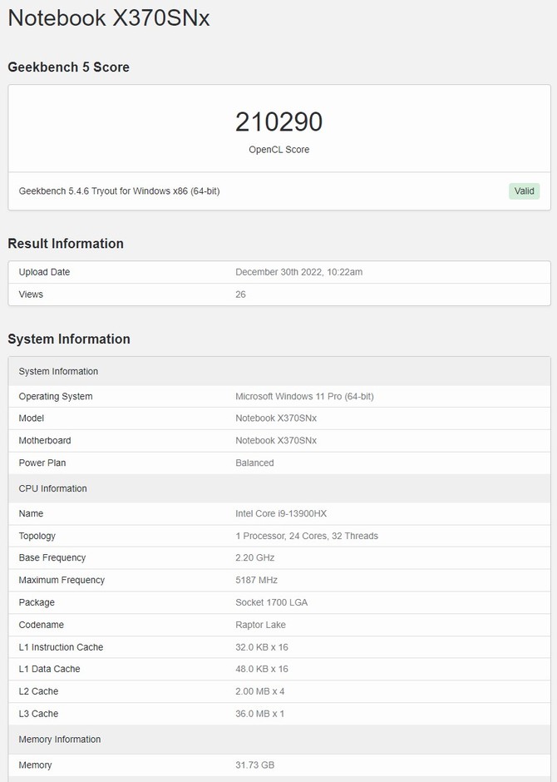Select the 'Raptor Lake' codename value
557x782 pixels.
[x=260, y=625]
